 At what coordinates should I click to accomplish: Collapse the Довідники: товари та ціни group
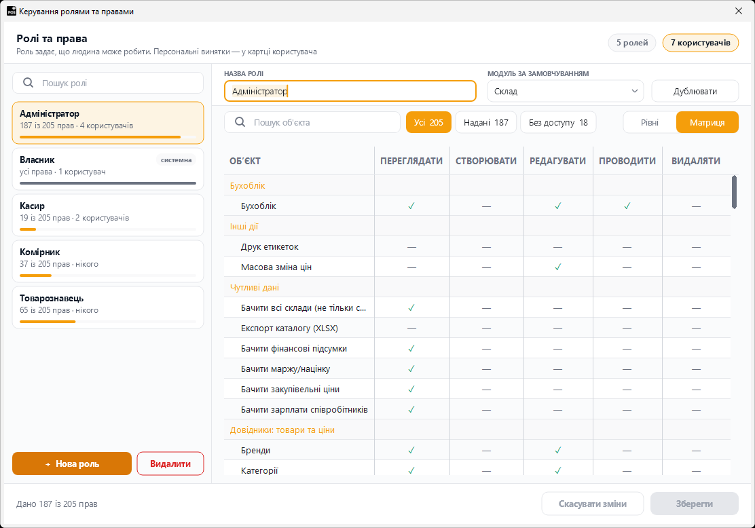[x=282, y=430]
